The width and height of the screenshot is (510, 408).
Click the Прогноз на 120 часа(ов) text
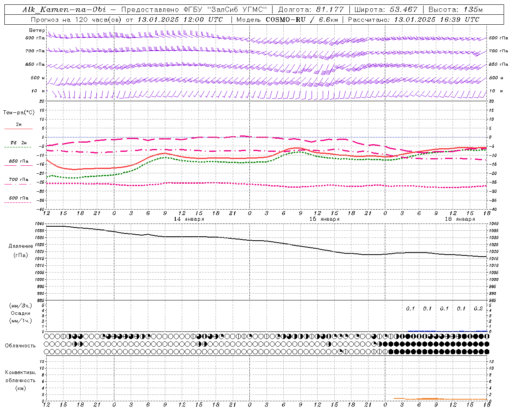point(76,20)
